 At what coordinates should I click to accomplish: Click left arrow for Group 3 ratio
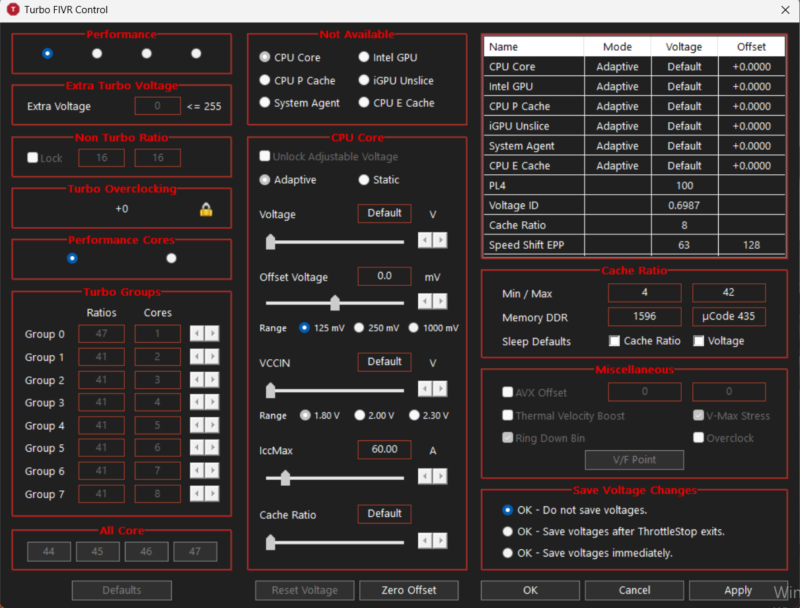(x=197, y=403)
